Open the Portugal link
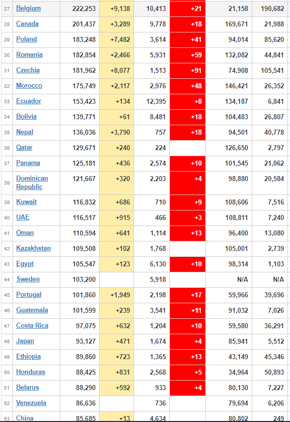Screen dimensions: 290x422 [x=29, y=295]
